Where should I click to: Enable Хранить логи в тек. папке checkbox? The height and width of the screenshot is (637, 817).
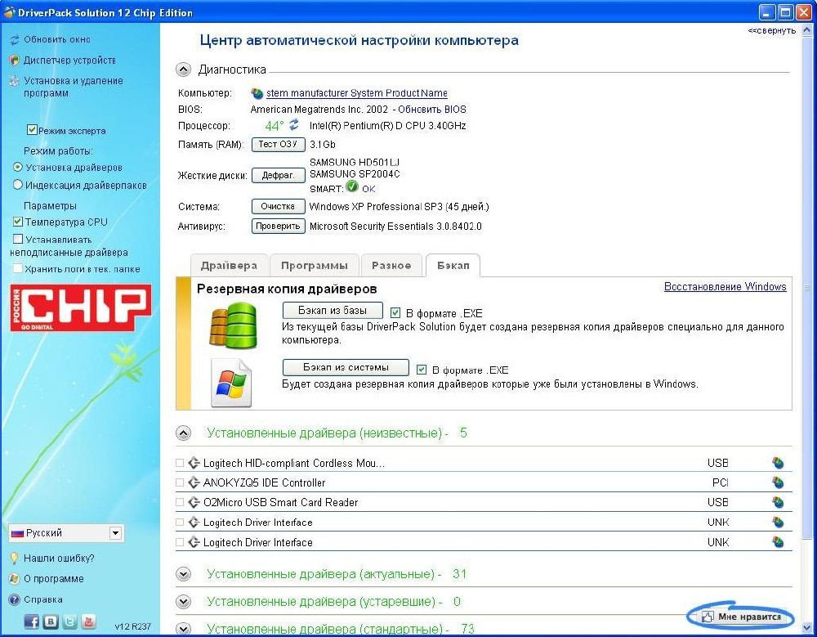pyautogui.click(x=18, y=269)
